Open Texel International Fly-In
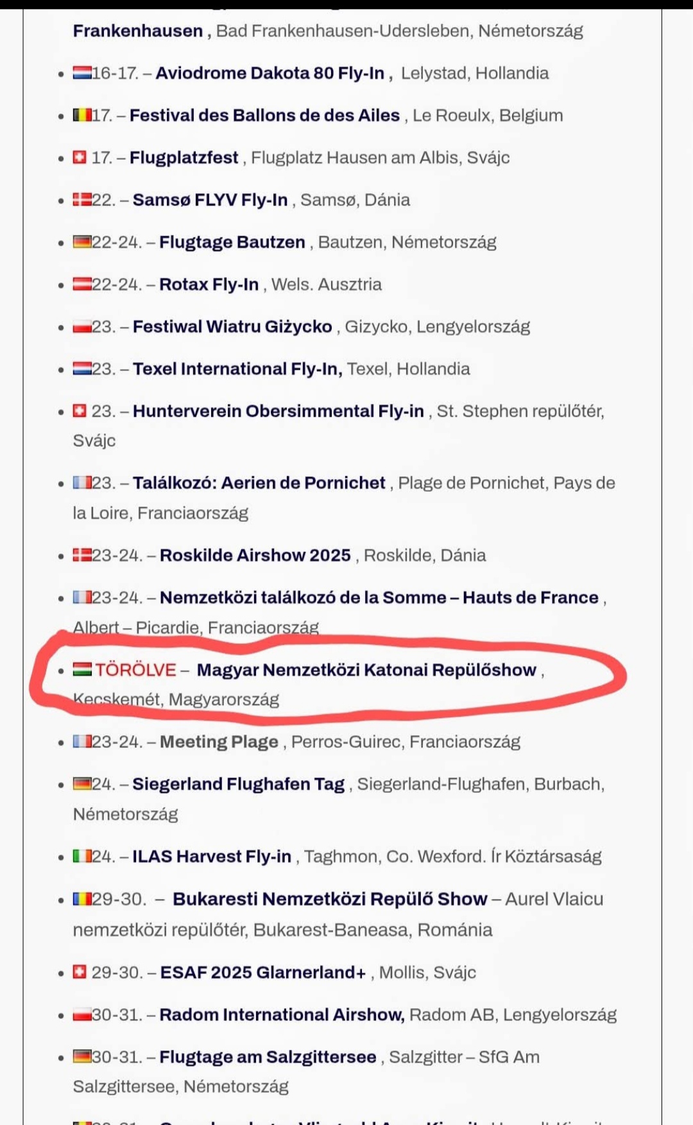 [237, 369]
